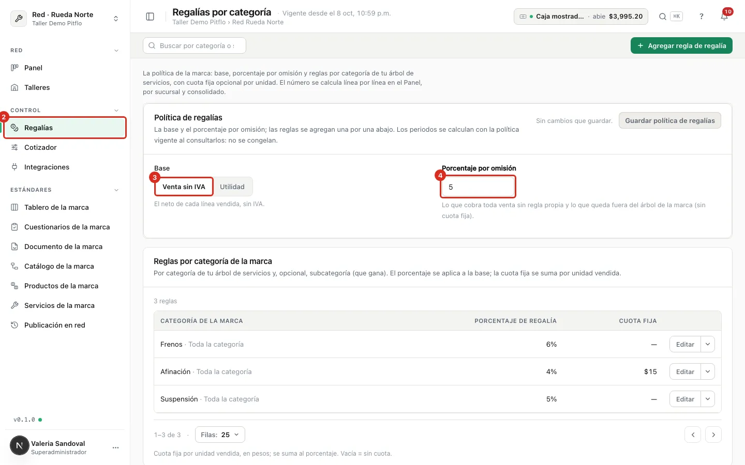This screenshot has height=465, width=745.
Task: Collapse the ESTÁNDARES sidebar section
Action: click(116, 190)
